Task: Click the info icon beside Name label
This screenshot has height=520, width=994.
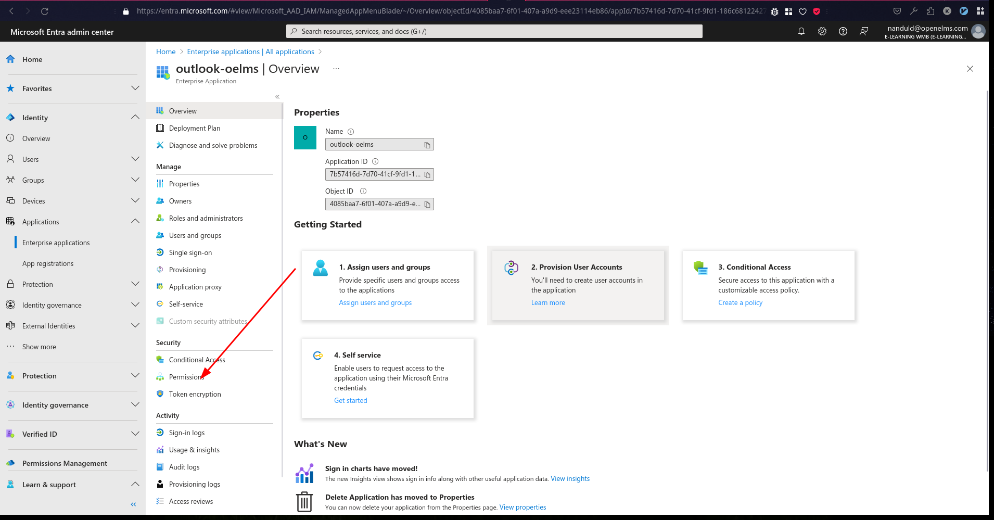Action: tap(351, 132)
